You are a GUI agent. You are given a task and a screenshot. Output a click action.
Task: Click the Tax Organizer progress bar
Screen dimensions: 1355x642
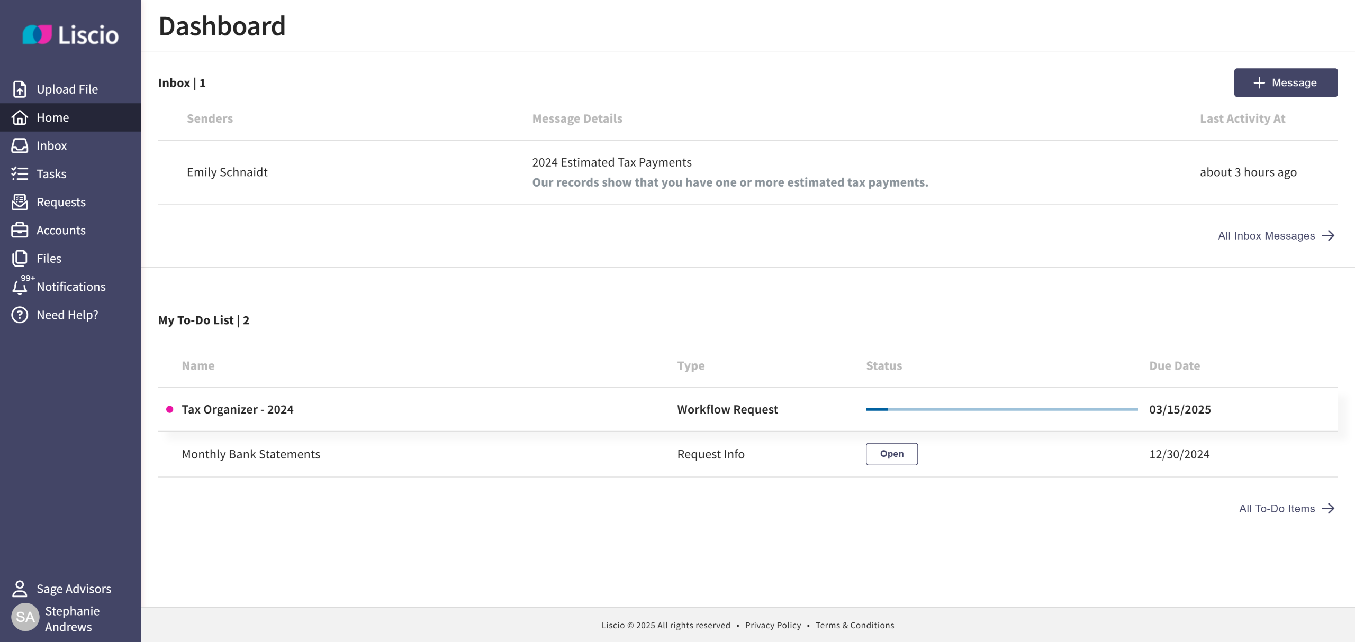click(1001, 409)
